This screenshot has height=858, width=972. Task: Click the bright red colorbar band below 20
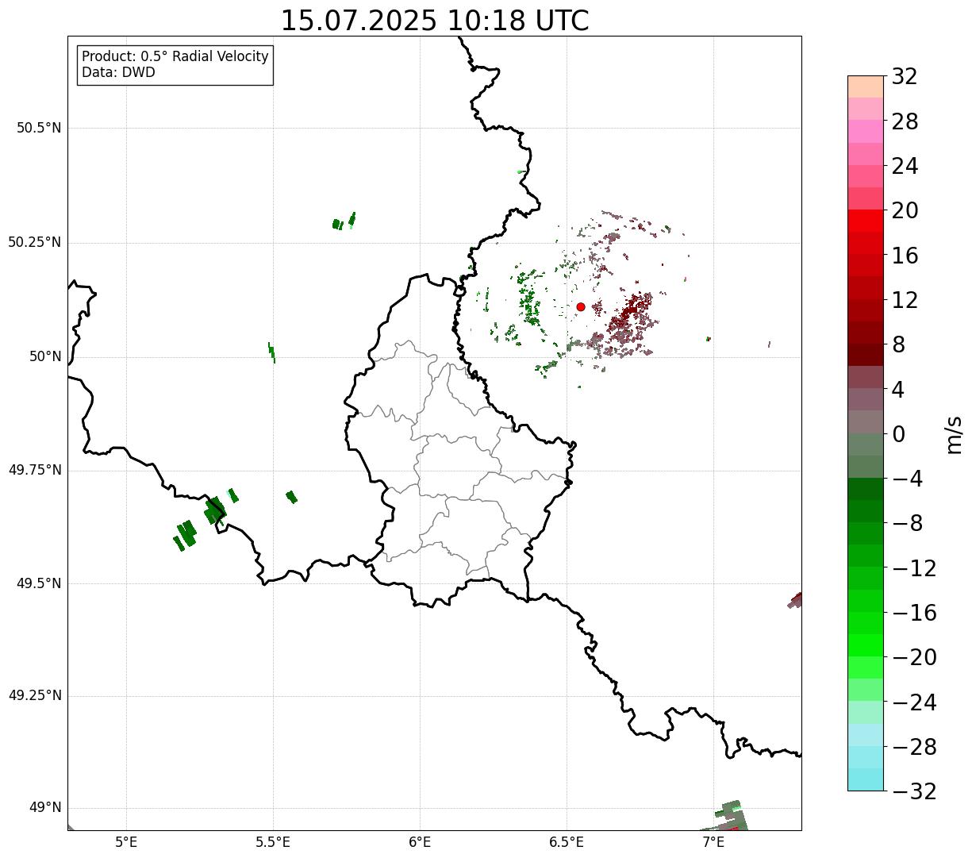point(865,221)
